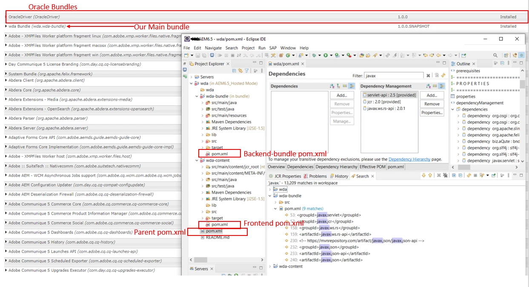Viewport: 529px width, 287px height.
Task: Select README.md in Project Explorer
Action: pyautogui.click(x=217, y=237)
